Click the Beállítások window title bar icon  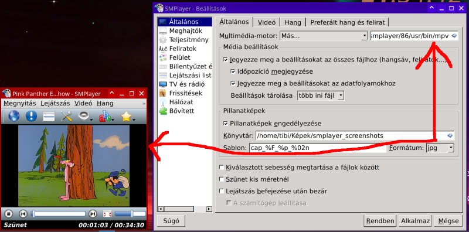[x=159, y=8]
